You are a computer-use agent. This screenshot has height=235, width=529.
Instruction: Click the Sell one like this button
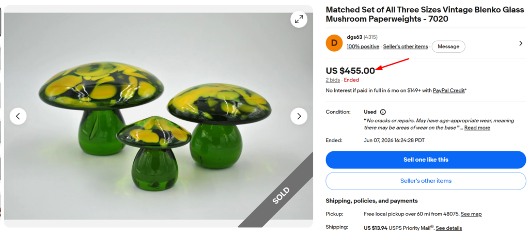coord(426,160)
